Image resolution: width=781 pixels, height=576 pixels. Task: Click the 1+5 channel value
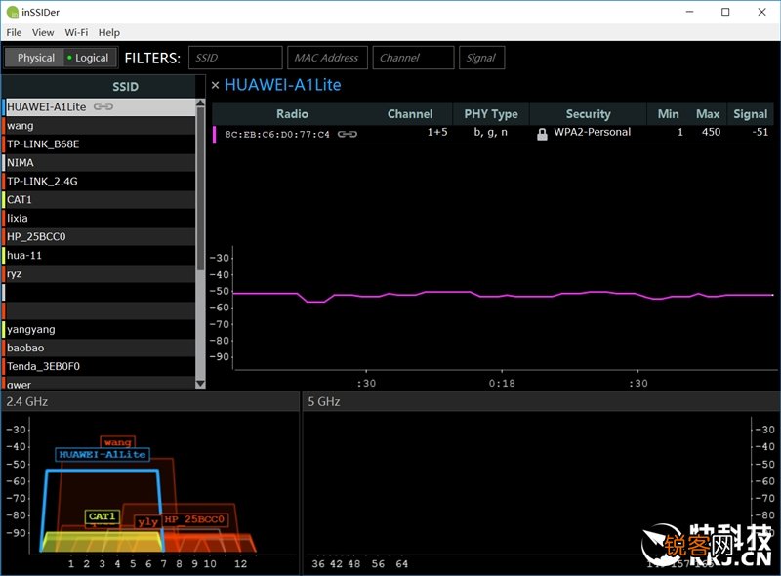(437, 132)
